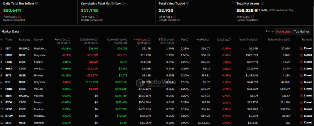The width and height of the screenshot is (314, 126).
Task: Click red alert icon under Cumulative Total Net Inflow
Action: tap(97, 17)
